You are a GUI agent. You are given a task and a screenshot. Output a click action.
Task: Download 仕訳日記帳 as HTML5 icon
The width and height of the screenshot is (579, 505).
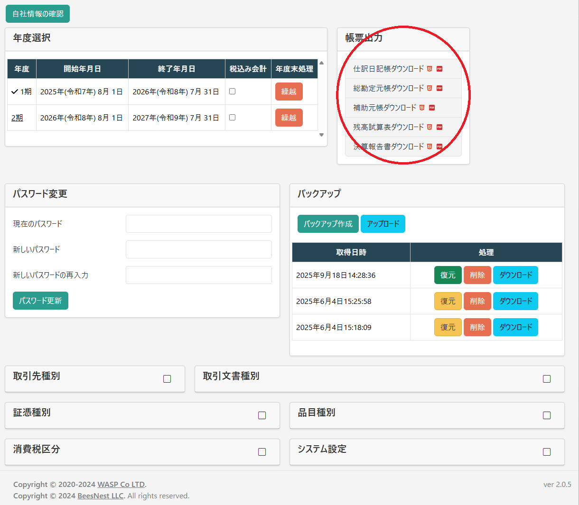click(x=430, y=69)
